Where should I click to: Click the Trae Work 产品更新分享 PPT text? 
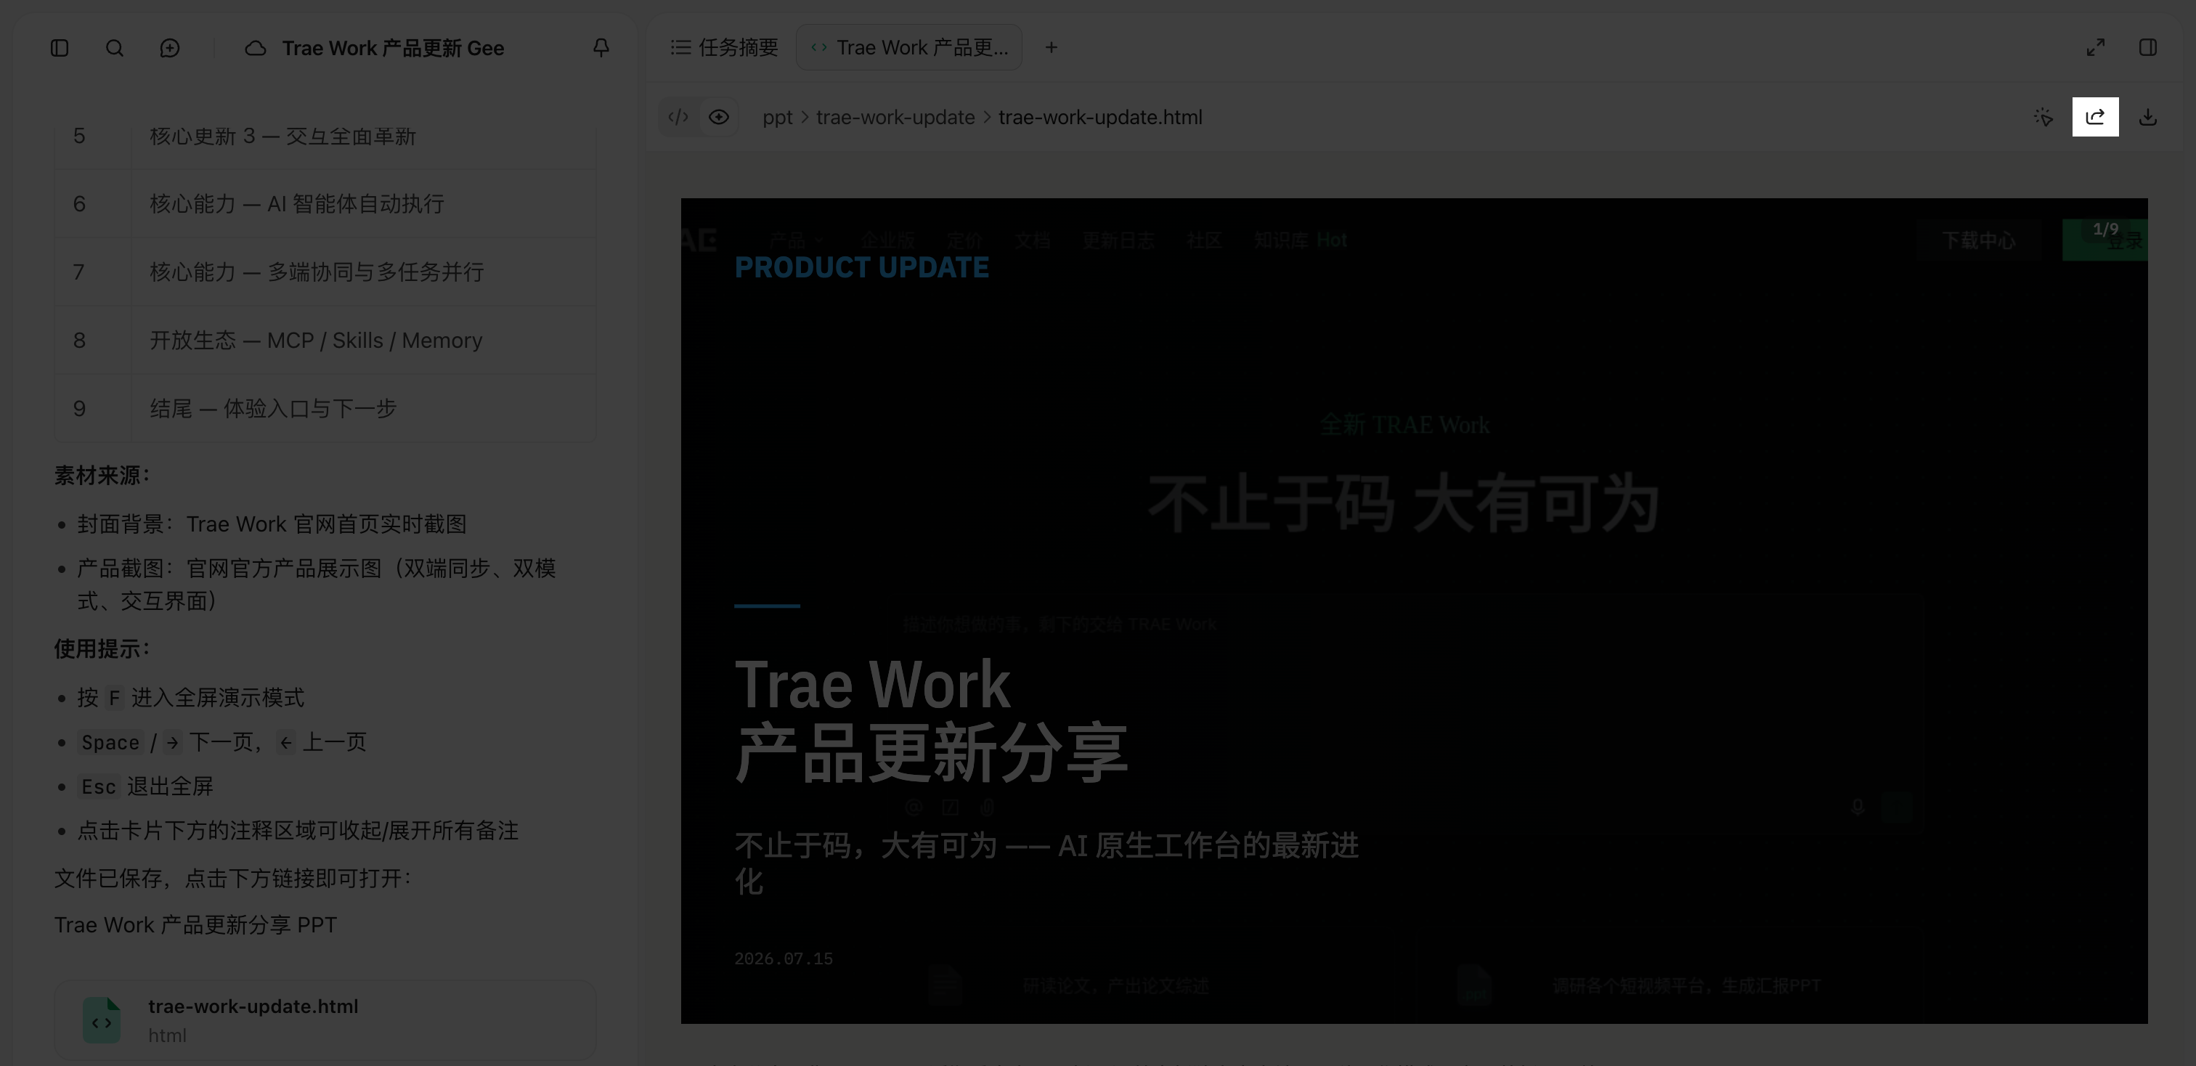point(195,924)
